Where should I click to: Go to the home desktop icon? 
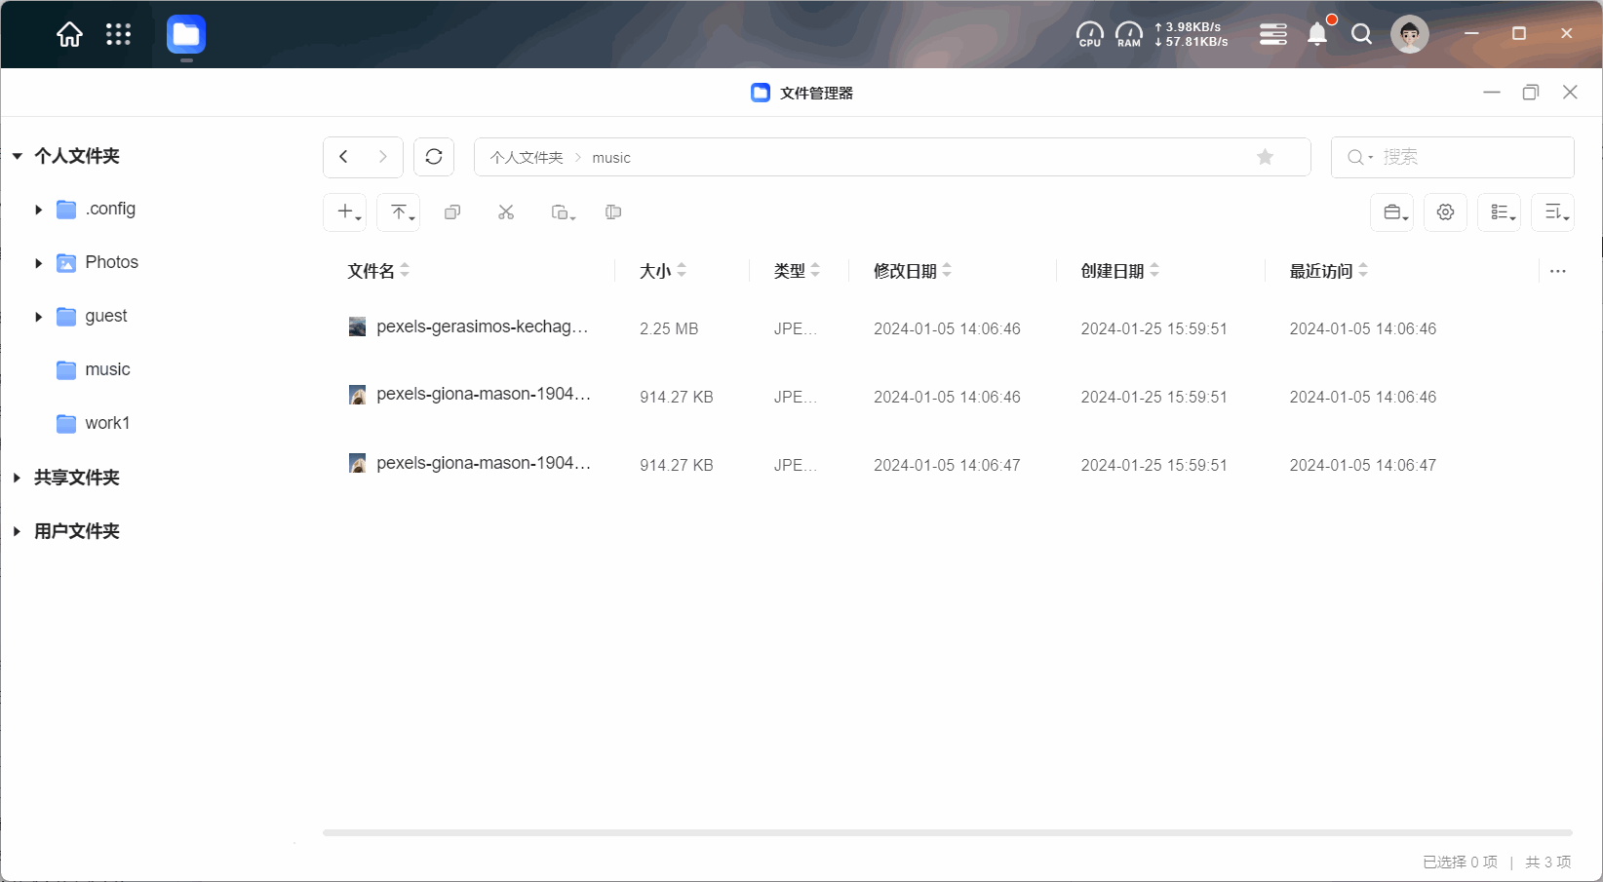coord(69,35)
